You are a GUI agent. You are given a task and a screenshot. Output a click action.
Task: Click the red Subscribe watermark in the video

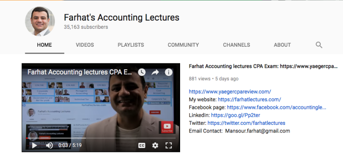tap(167, 127)
